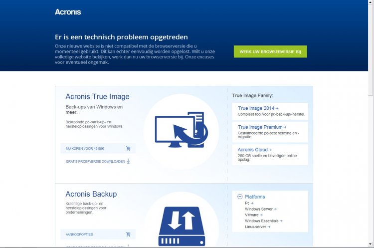Click the Back-ups van Windows en meer text
Image resolution: width=374 pixels, height=248 pixels.
[94, 110]
